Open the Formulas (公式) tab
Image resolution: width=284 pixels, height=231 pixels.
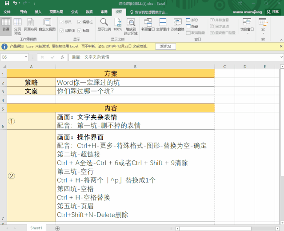click(x=74, y=12)
